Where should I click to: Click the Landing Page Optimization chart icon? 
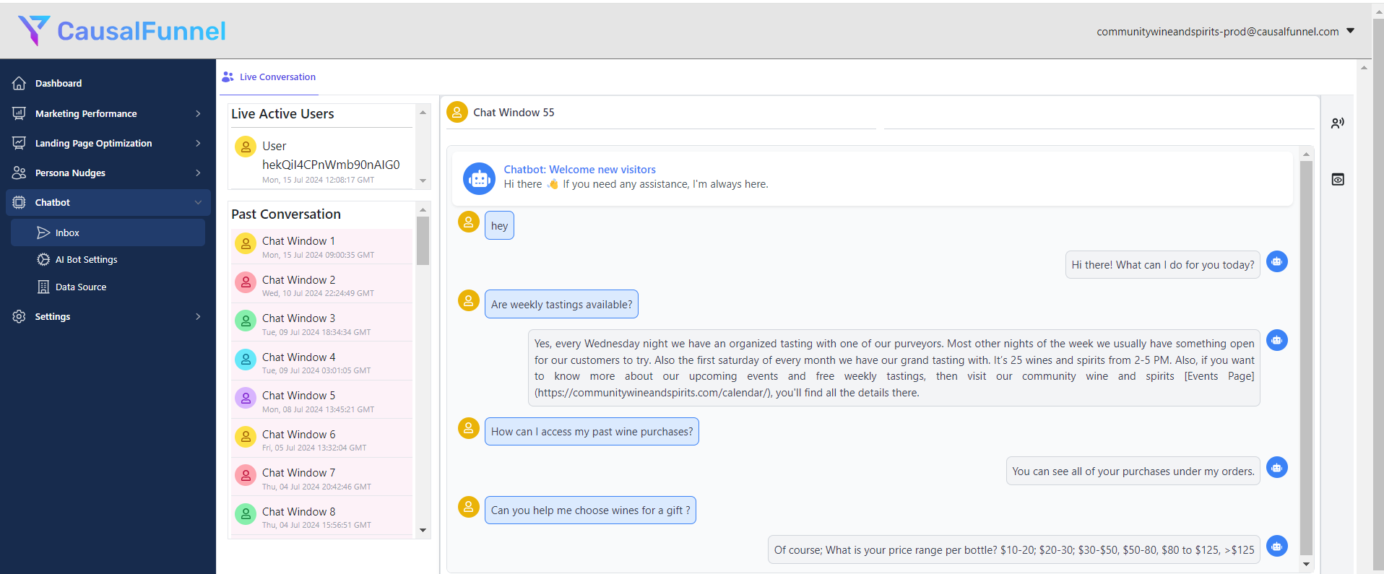(x=20, y=143)
